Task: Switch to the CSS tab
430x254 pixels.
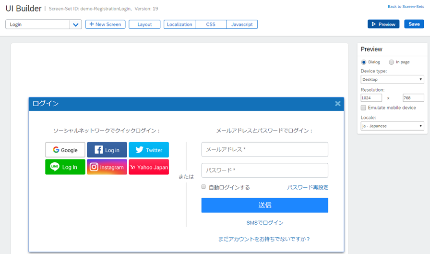Action: (211, 24)
